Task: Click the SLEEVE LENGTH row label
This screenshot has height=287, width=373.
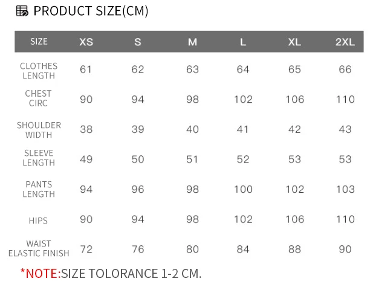Action: click(39, 158)
